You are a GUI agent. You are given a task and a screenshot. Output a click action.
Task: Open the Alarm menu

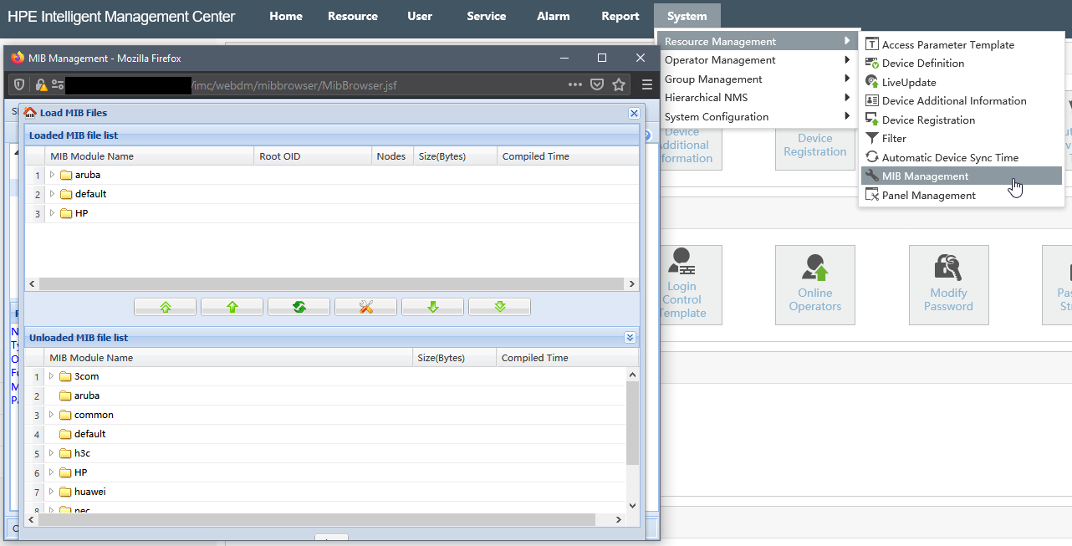554,16
